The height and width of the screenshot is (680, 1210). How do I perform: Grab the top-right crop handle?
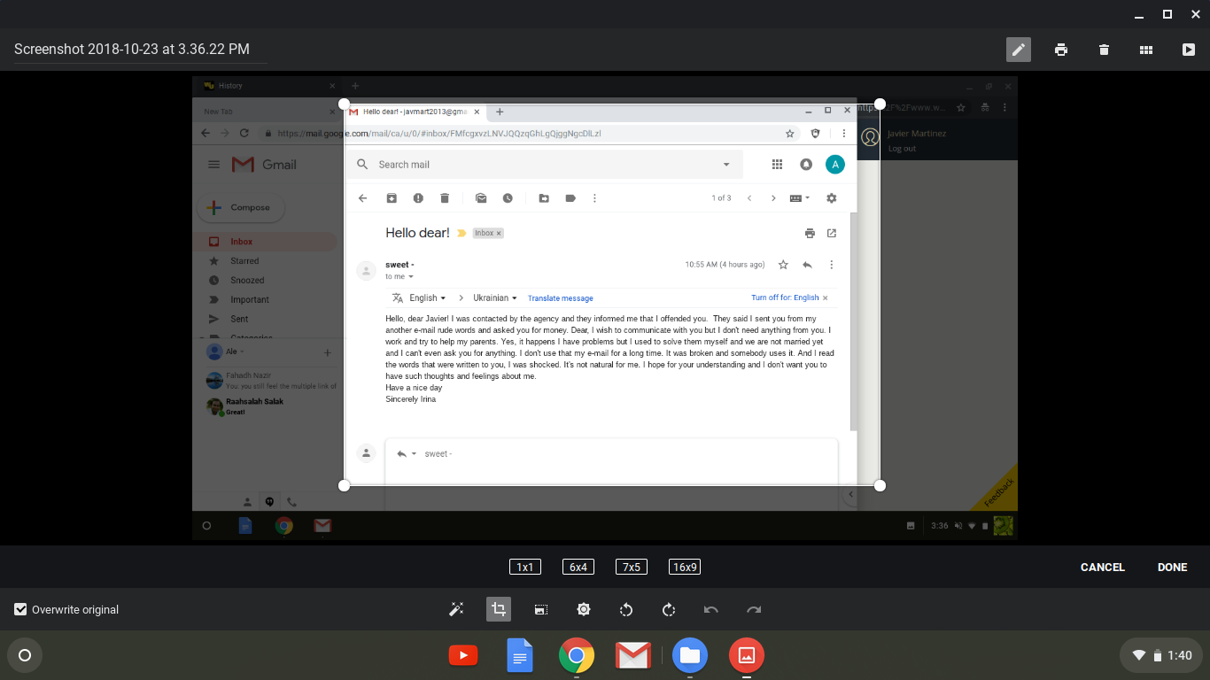(880, 104)
